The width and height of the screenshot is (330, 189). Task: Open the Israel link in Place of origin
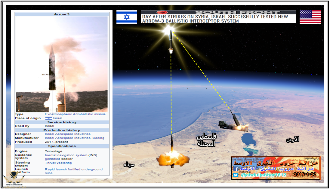[57, 118]
